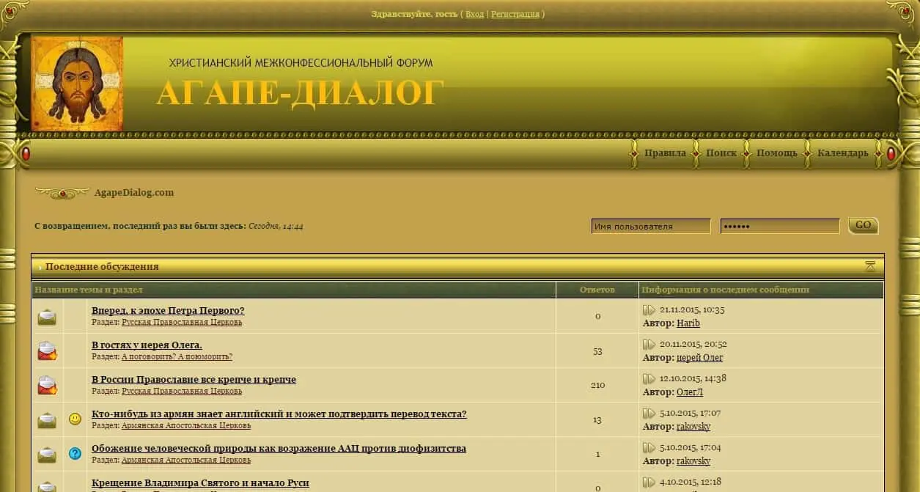This screenshot has height=492, width=920.
Task: Open topic "В России Православие все крепче и крепче"
Action: 194,380
